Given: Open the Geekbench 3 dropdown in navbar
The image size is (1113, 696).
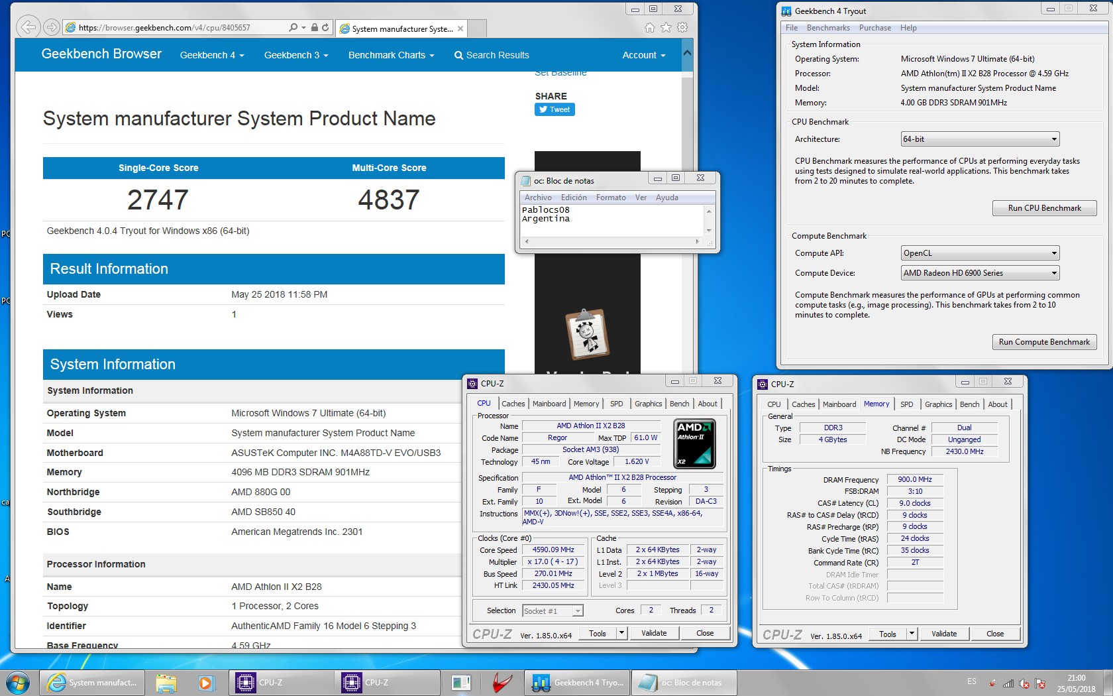Looking at the screenshot, I should pos(296,55).
